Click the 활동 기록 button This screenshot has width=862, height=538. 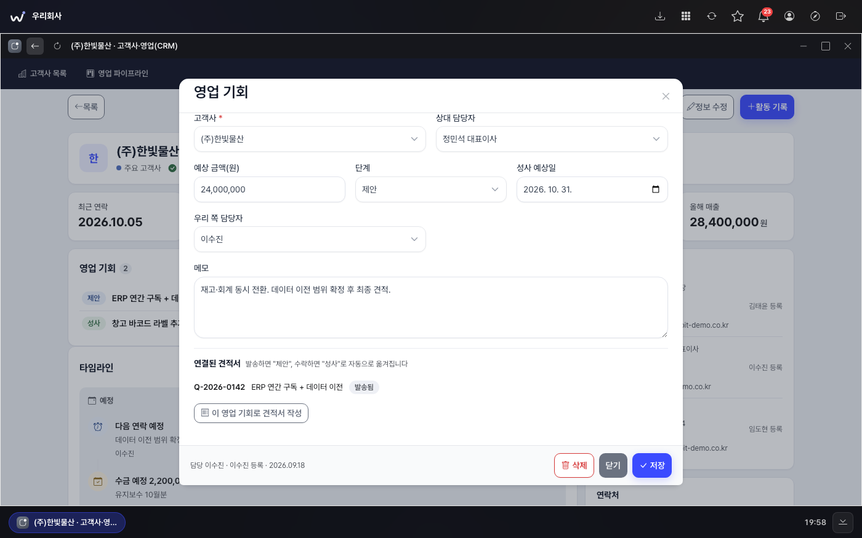point(767,107)
